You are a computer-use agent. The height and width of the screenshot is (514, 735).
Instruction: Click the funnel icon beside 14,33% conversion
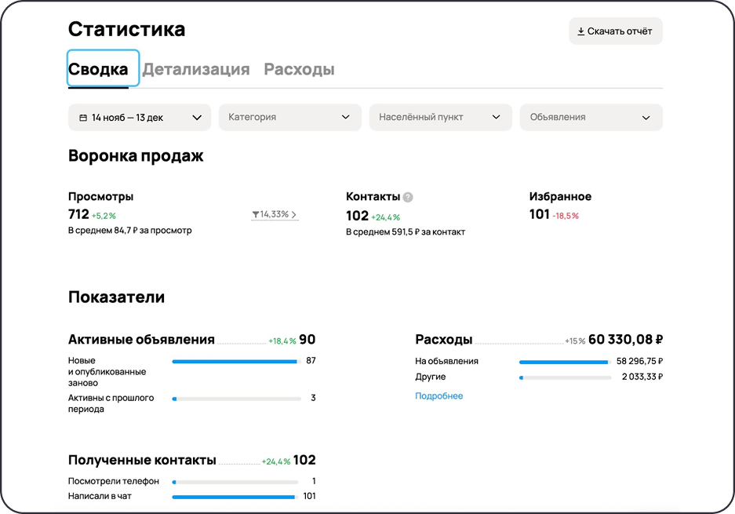click(x=257, y=214)
